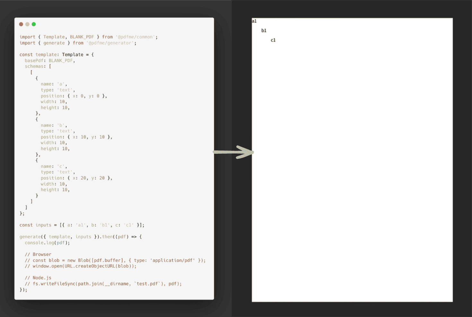Click the 'generate({ template, inputs })' line
472x317 pixels.
point(81,237)
